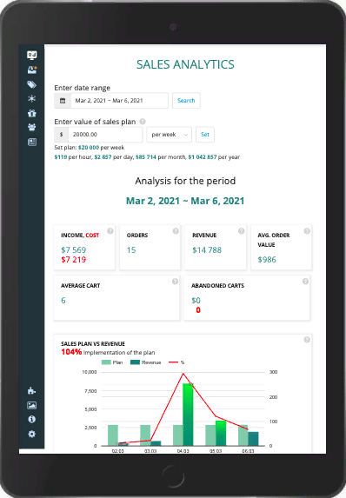Click the puzzle piece modules icon
The image size is (346, 498).
pyautogui.click(x=32, y=390)
